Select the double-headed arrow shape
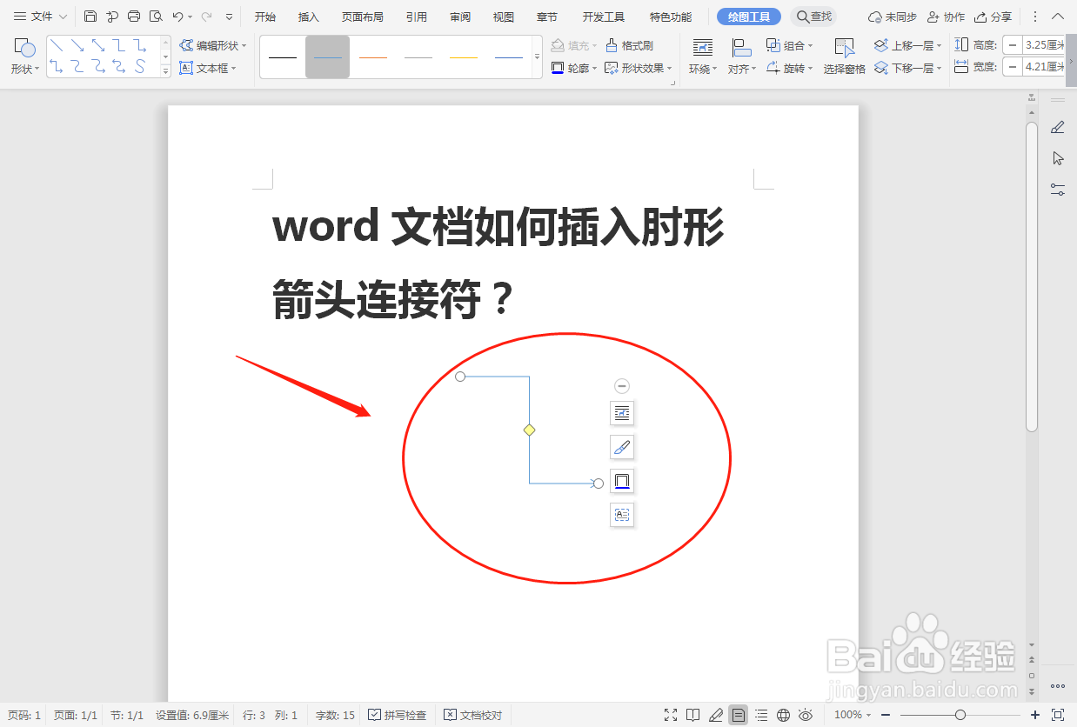This screenshot has height=727, width=1077. point(98,45)
